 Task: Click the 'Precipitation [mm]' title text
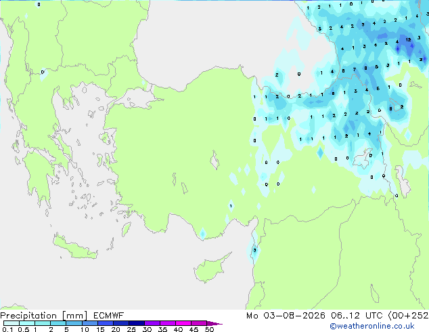[x=44, y=316]
